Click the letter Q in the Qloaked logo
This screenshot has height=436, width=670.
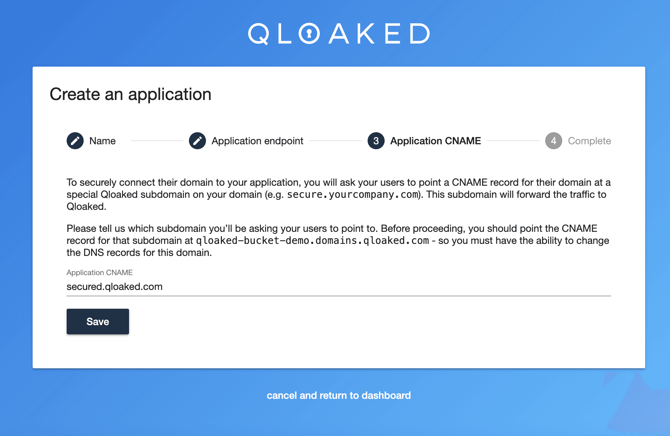258,34
